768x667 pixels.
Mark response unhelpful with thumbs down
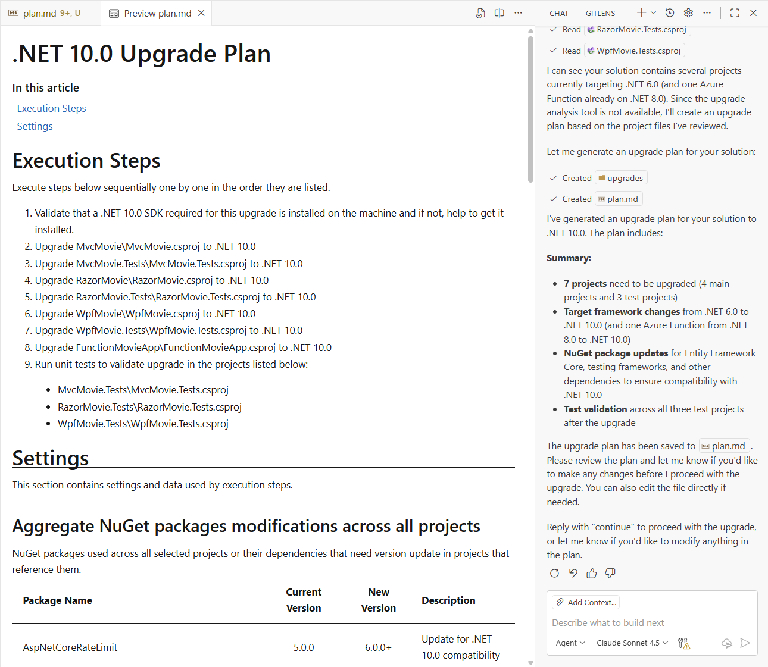click(610, 573)
